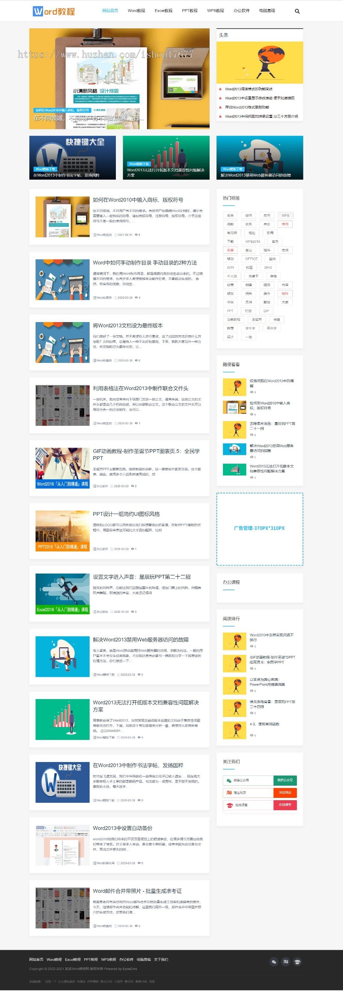Screen dimensions: 343x991
Task: Click thumbnail of 在Word2013中制作书法字帖 article
Action: click(62, 782)
